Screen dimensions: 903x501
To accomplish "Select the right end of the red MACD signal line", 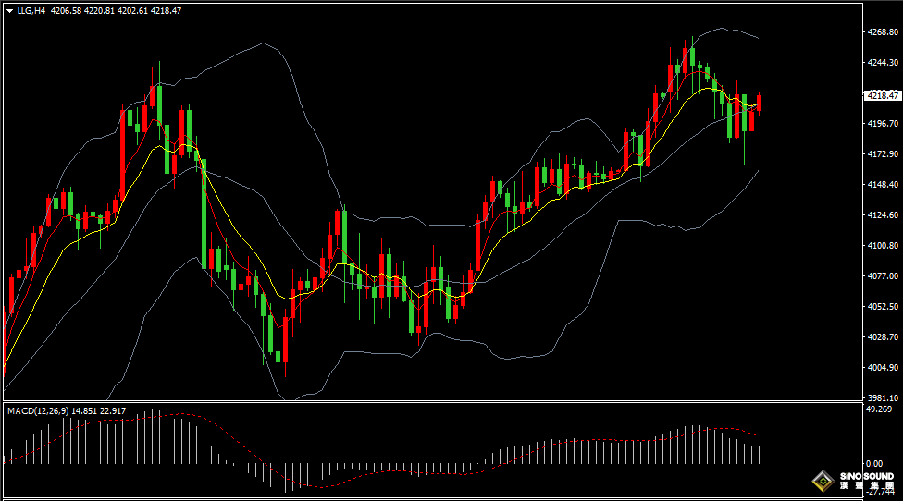I will pyautogui.click(x=758, y=434).
